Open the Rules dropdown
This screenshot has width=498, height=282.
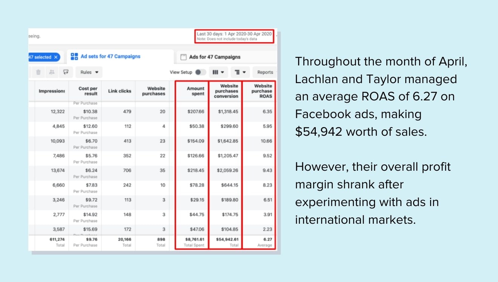pos(89,72)
